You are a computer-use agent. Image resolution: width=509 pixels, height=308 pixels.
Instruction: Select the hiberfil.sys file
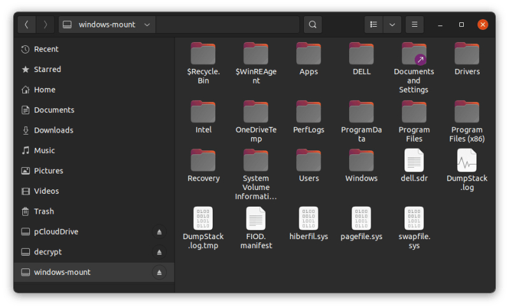click(309, 224)
